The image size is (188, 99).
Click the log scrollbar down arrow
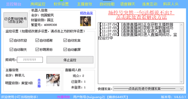click(181, 82)
